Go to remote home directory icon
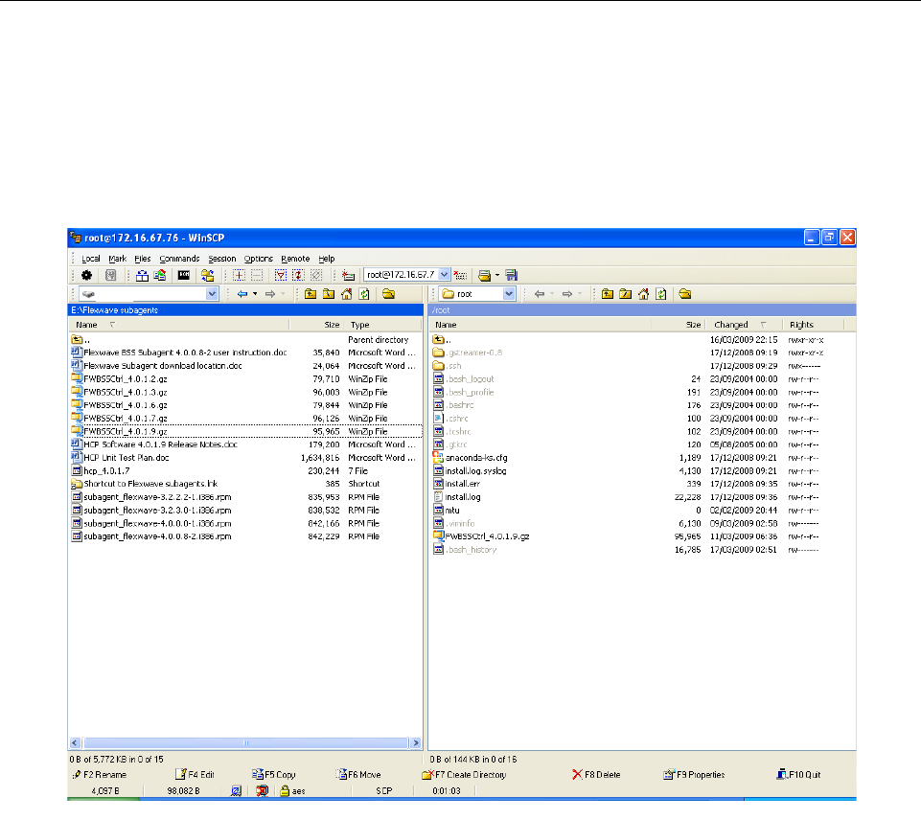This screenshot has width=921, height=820. [644, 294]
